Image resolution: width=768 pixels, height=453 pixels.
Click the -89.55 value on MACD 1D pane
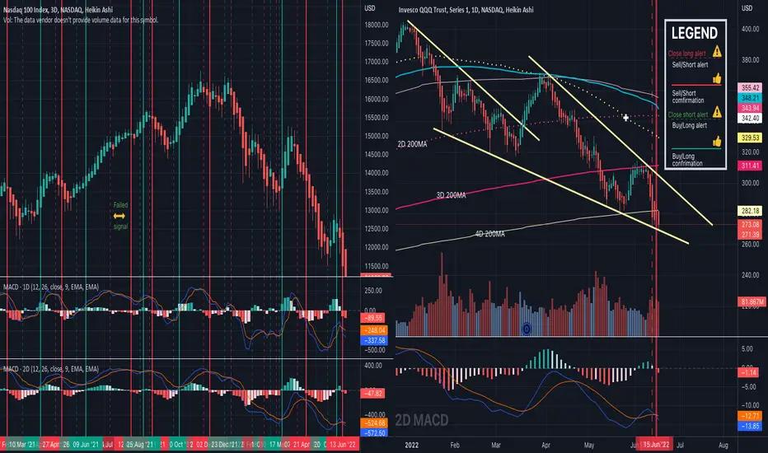tap(373, 318)
